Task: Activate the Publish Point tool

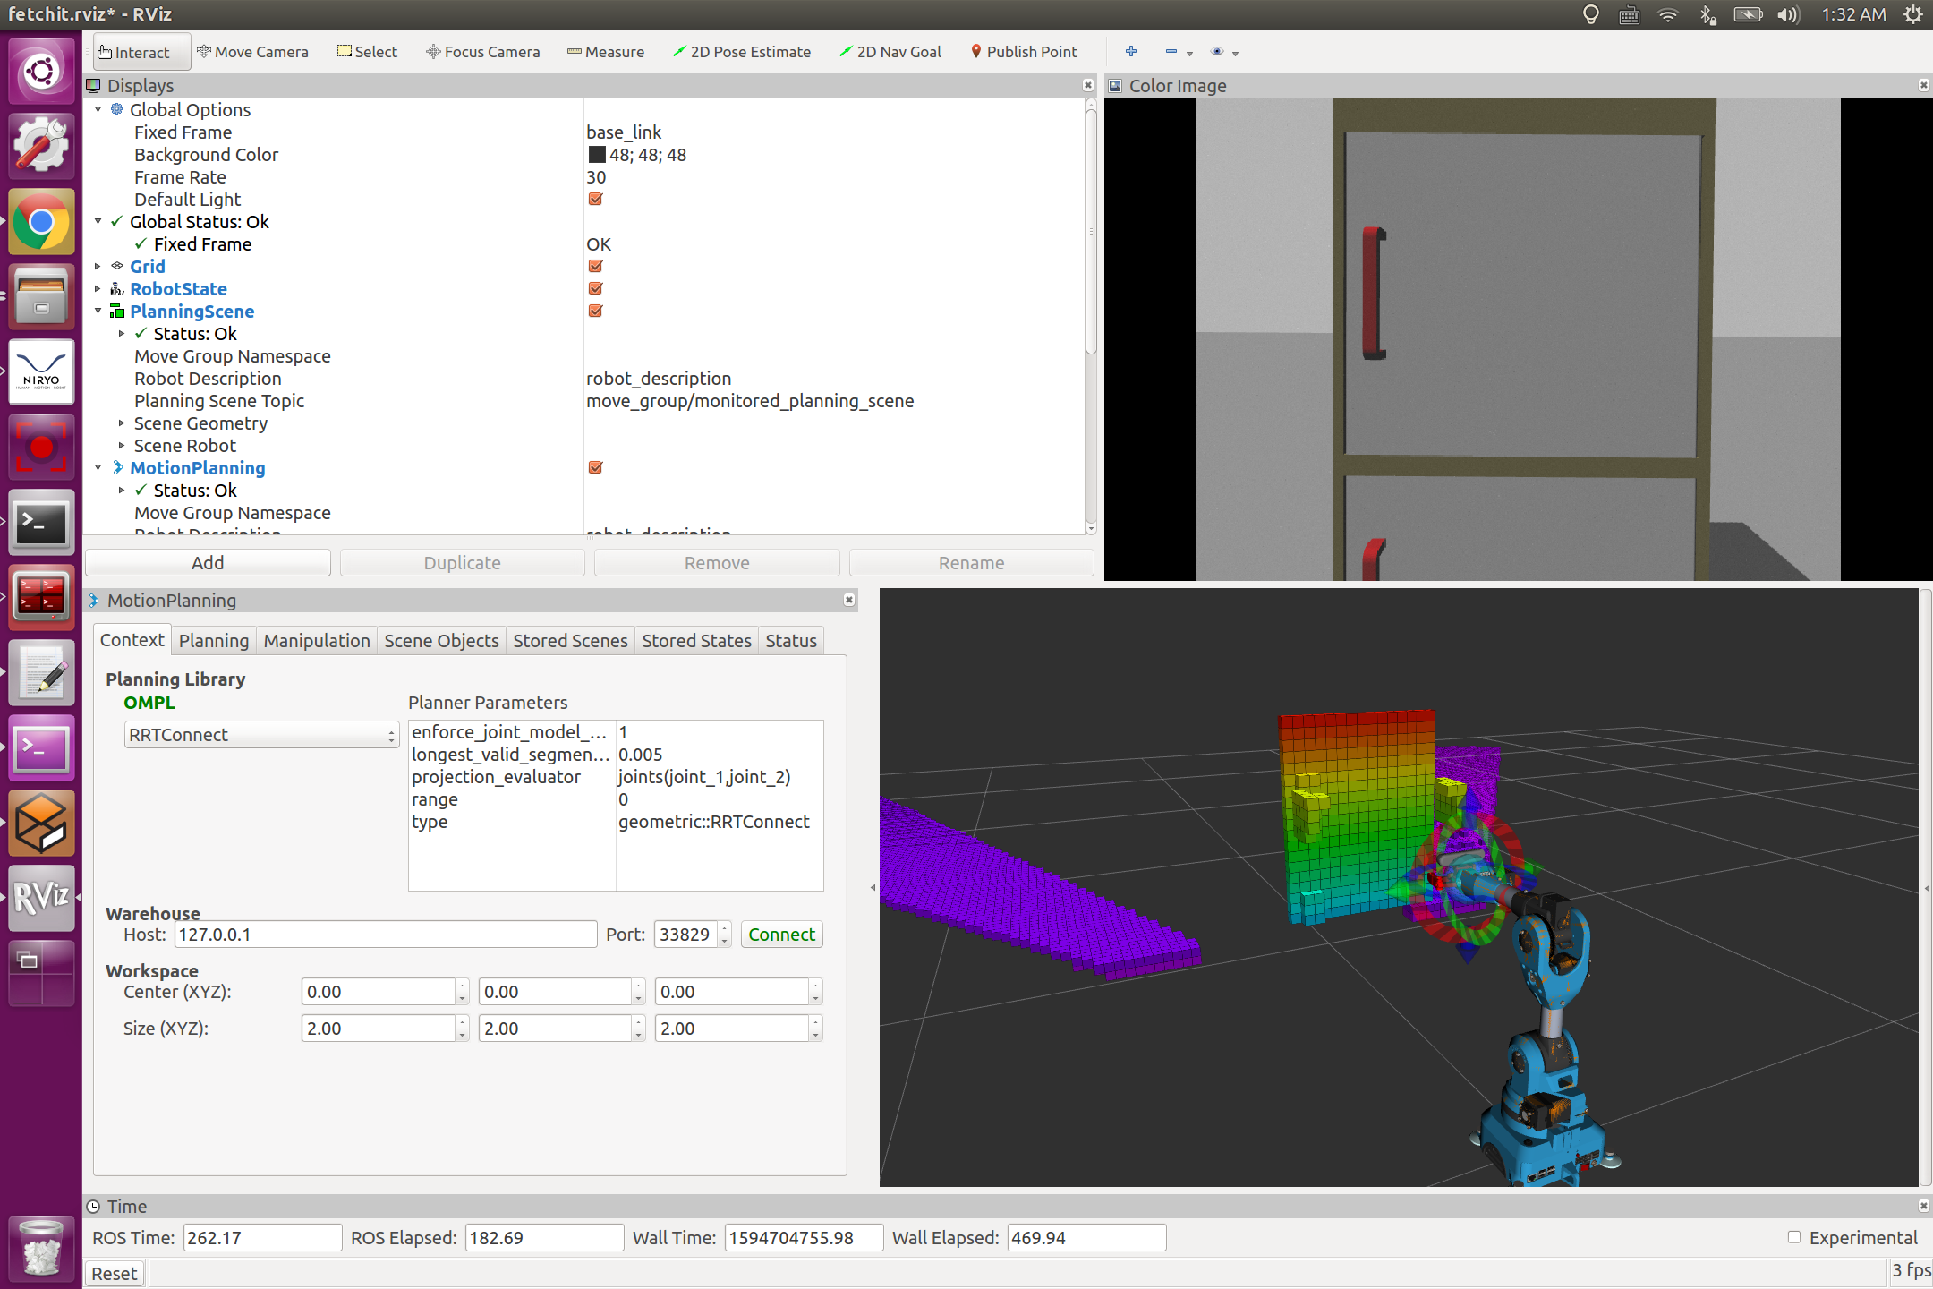Action: pyautogui.click(x=1025, y=51)
